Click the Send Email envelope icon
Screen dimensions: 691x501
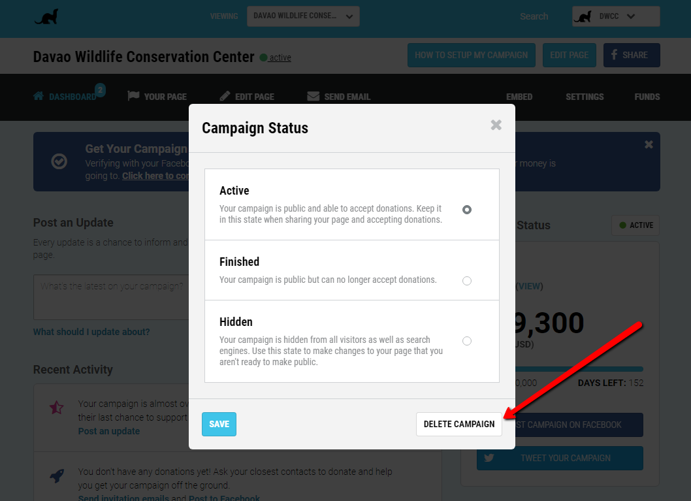pos(313,96)
